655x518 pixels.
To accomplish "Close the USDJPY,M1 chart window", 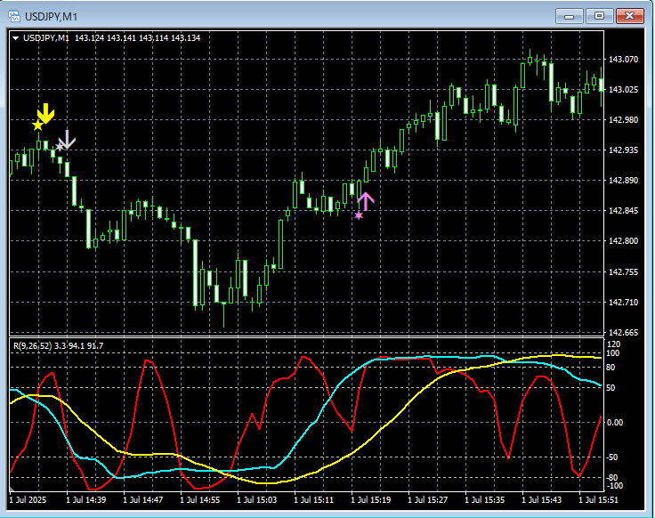I will [629, 16].
